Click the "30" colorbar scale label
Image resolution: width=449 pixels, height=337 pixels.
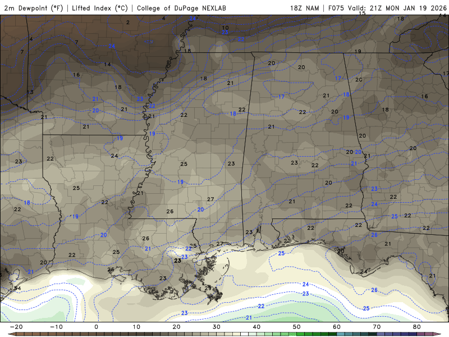[217, 327]
